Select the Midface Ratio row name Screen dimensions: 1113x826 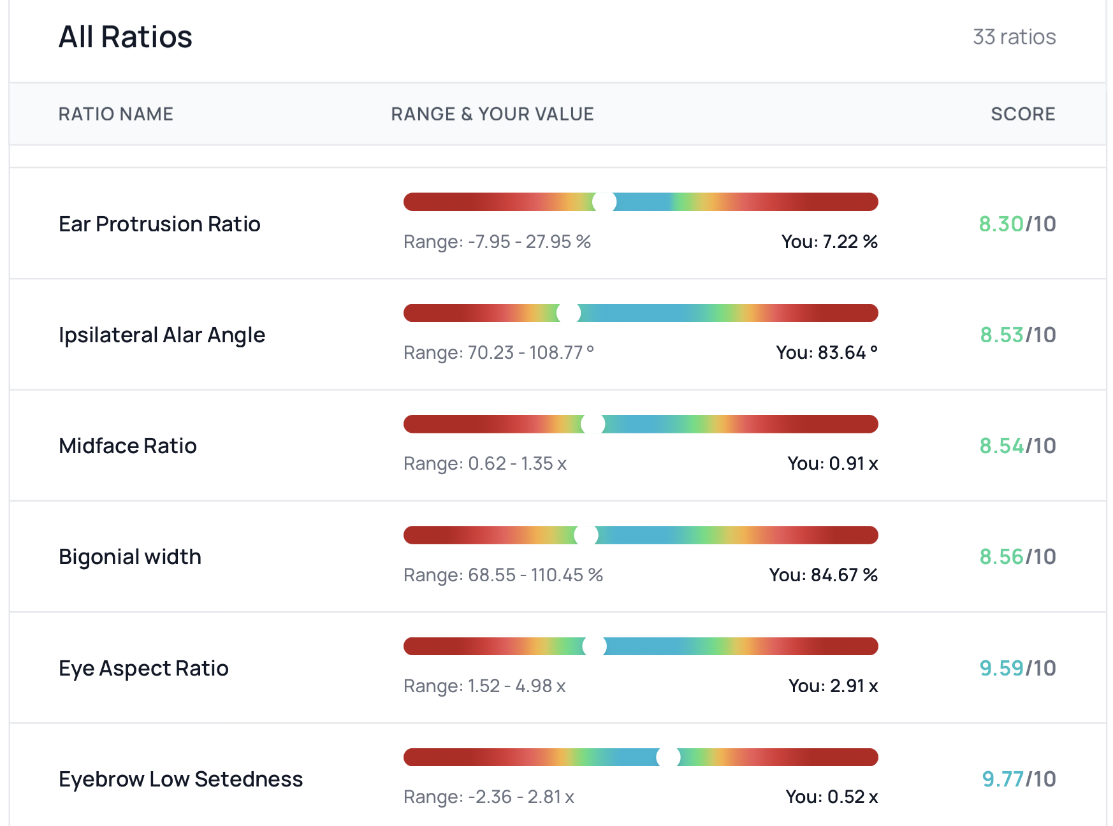coord(127,446)
